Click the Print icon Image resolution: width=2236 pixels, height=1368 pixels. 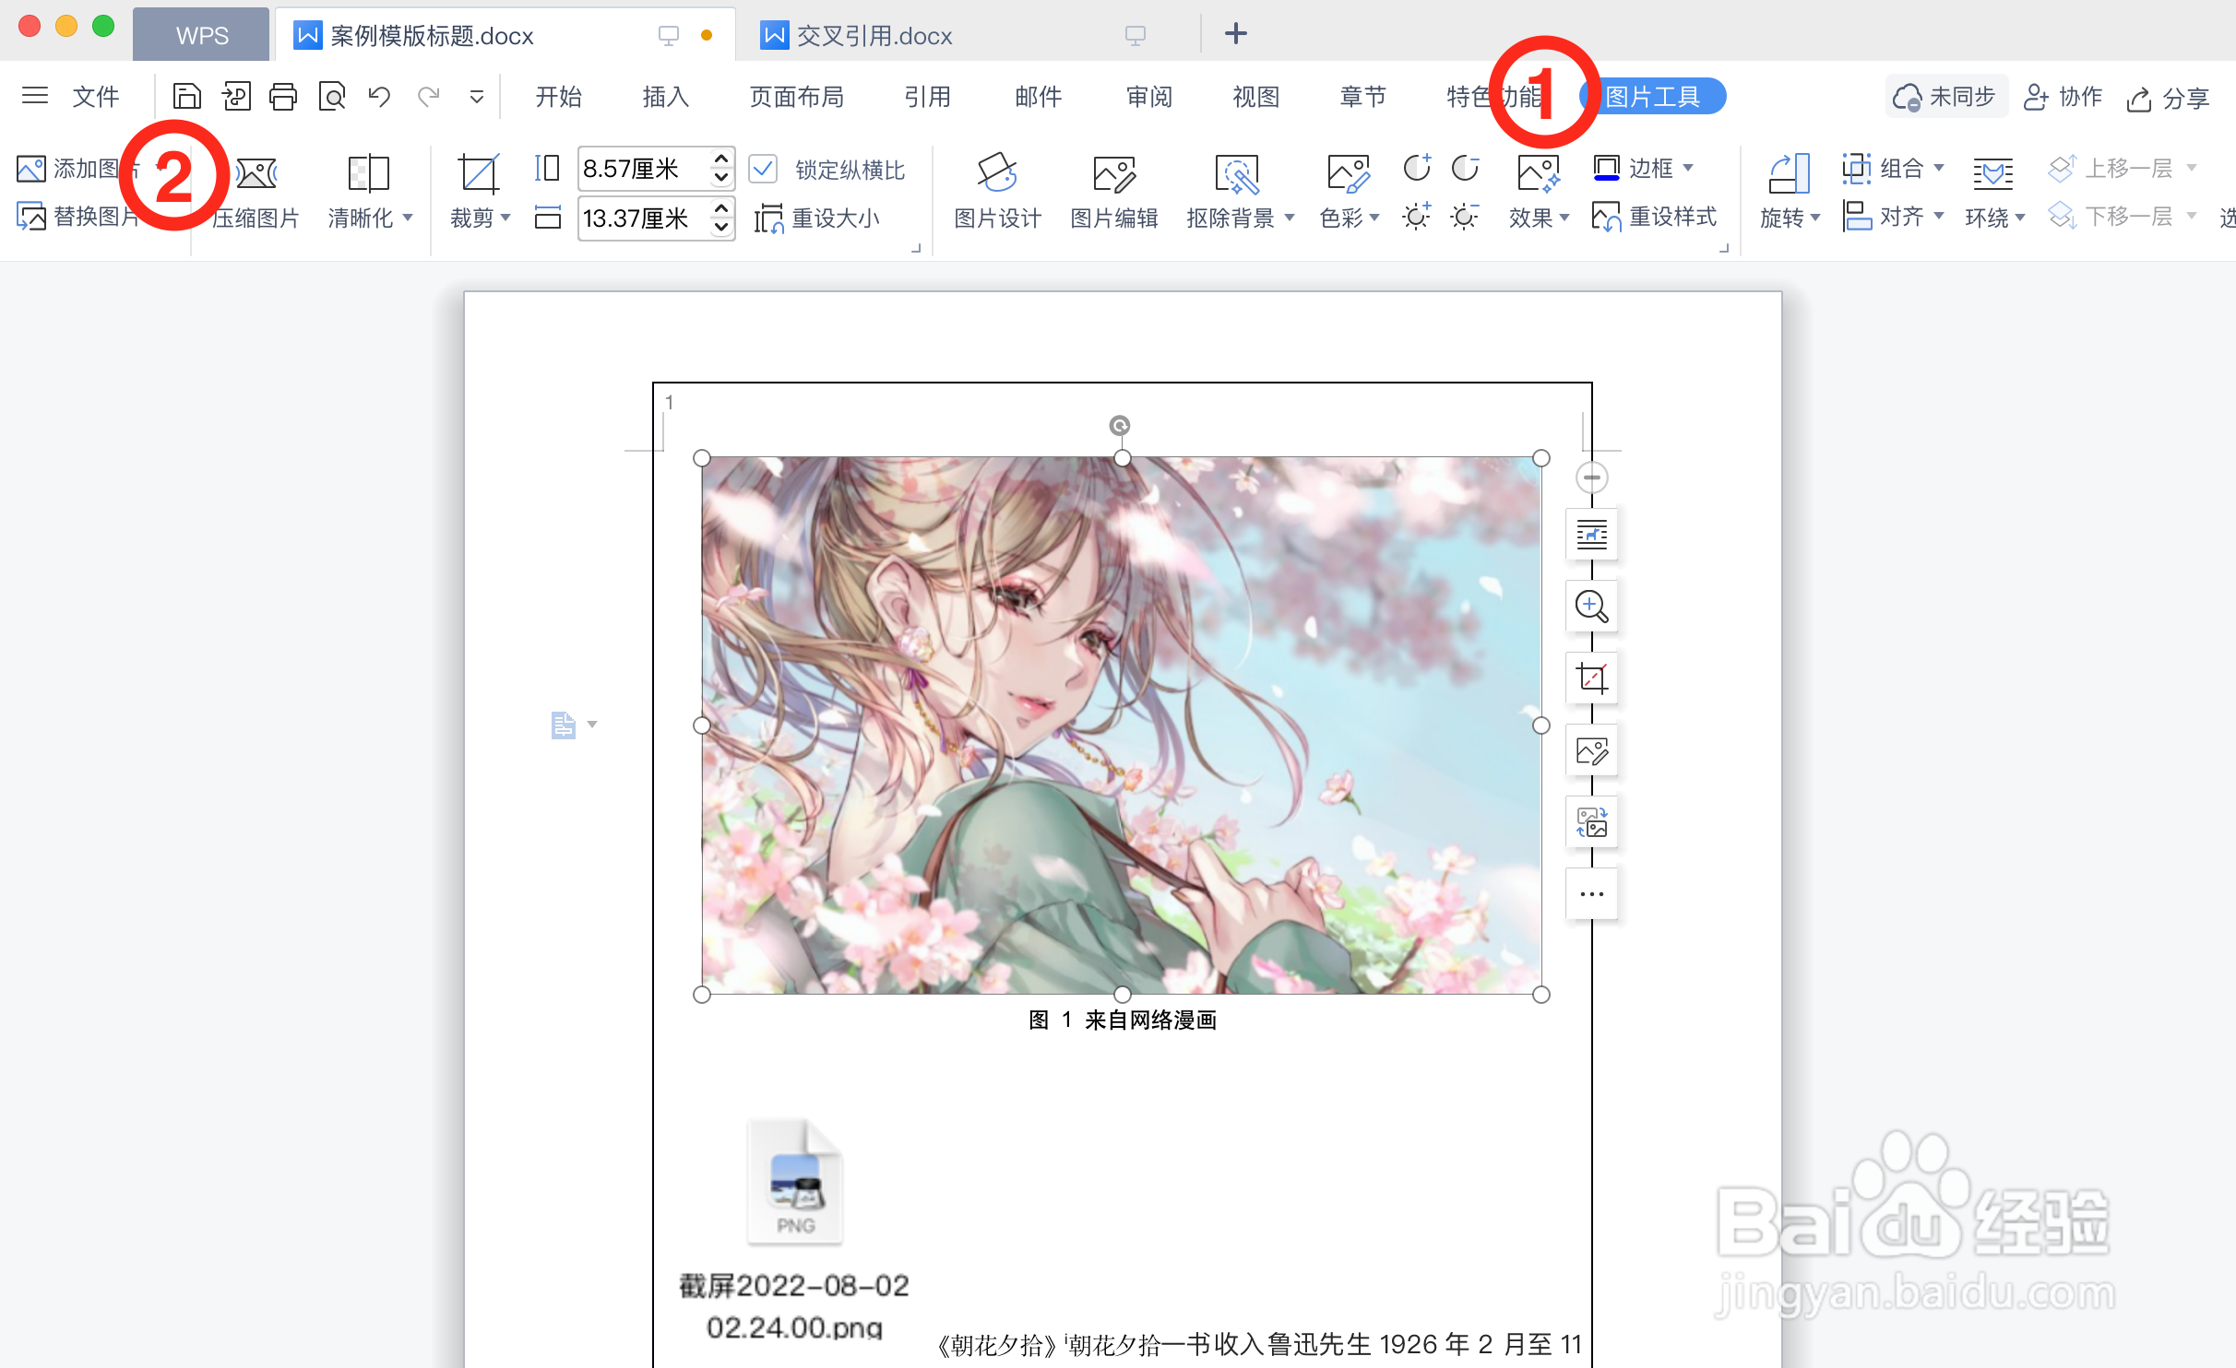283,96
